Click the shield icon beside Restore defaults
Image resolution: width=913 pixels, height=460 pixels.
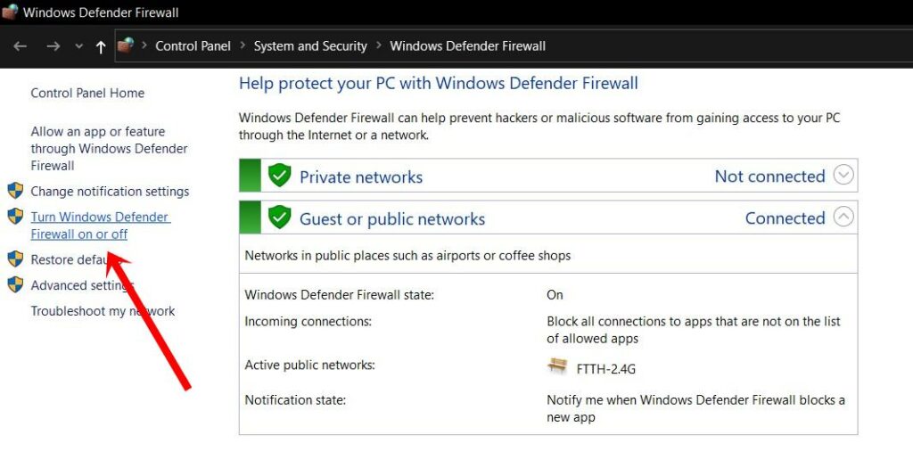click(15, 259)
